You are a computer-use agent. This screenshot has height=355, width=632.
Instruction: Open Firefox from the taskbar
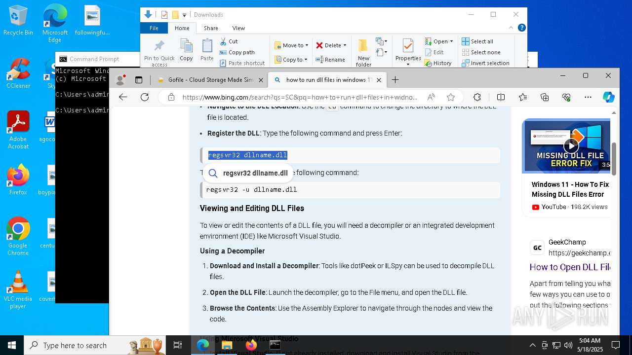(x=251, y=345)
